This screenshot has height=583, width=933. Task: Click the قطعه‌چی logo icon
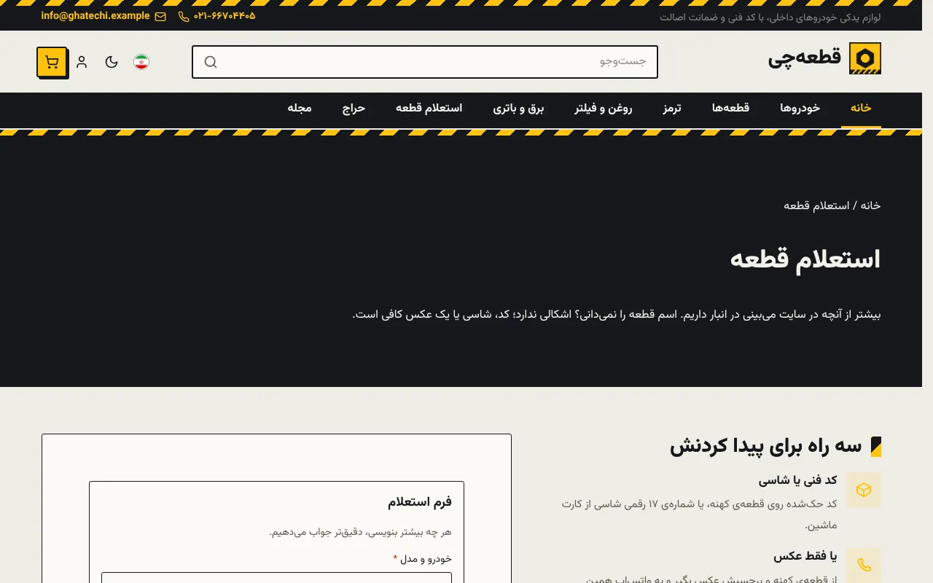[x=865, y=58]
